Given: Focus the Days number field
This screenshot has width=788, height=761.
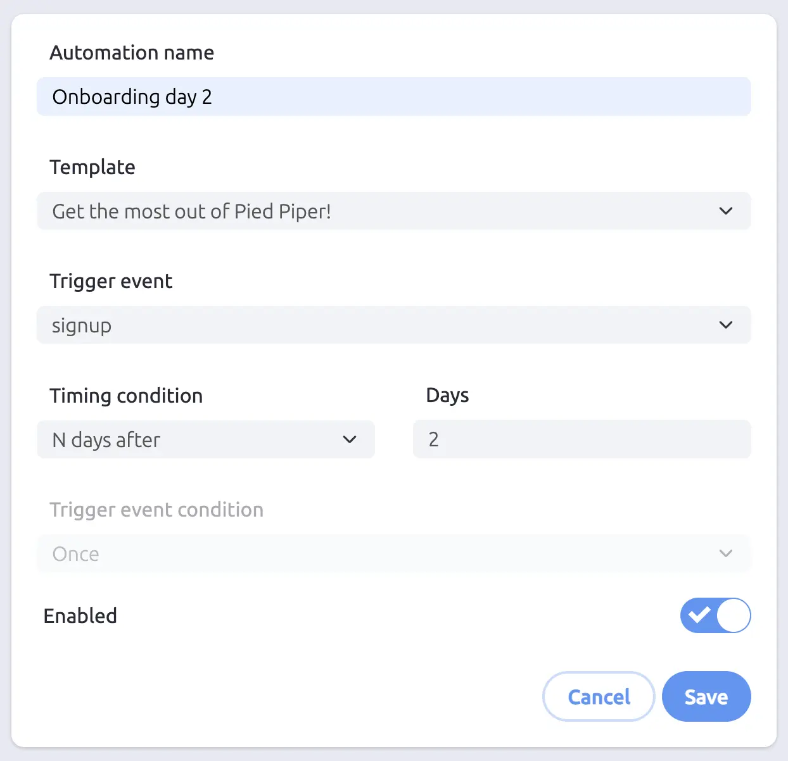Looking at the screenshot, I should click(x=581, y=439).
